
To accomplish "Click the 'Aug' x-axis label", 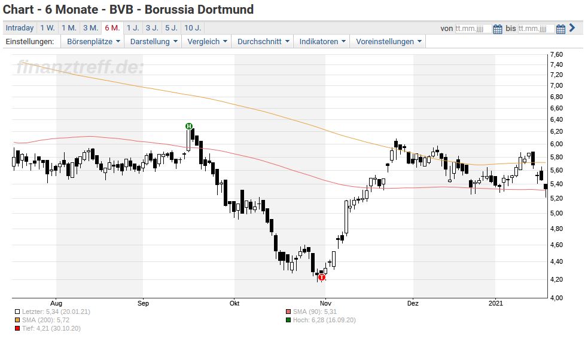I will 56,303.
